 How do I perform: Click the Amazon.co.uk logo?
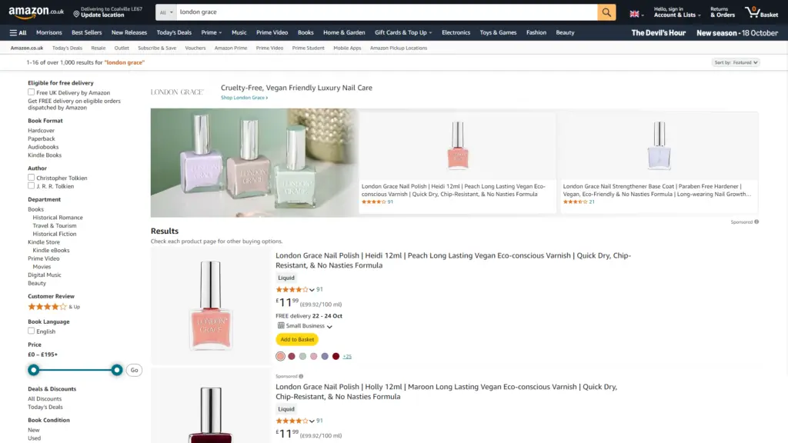pyautogui.click(x=36, y=12)
